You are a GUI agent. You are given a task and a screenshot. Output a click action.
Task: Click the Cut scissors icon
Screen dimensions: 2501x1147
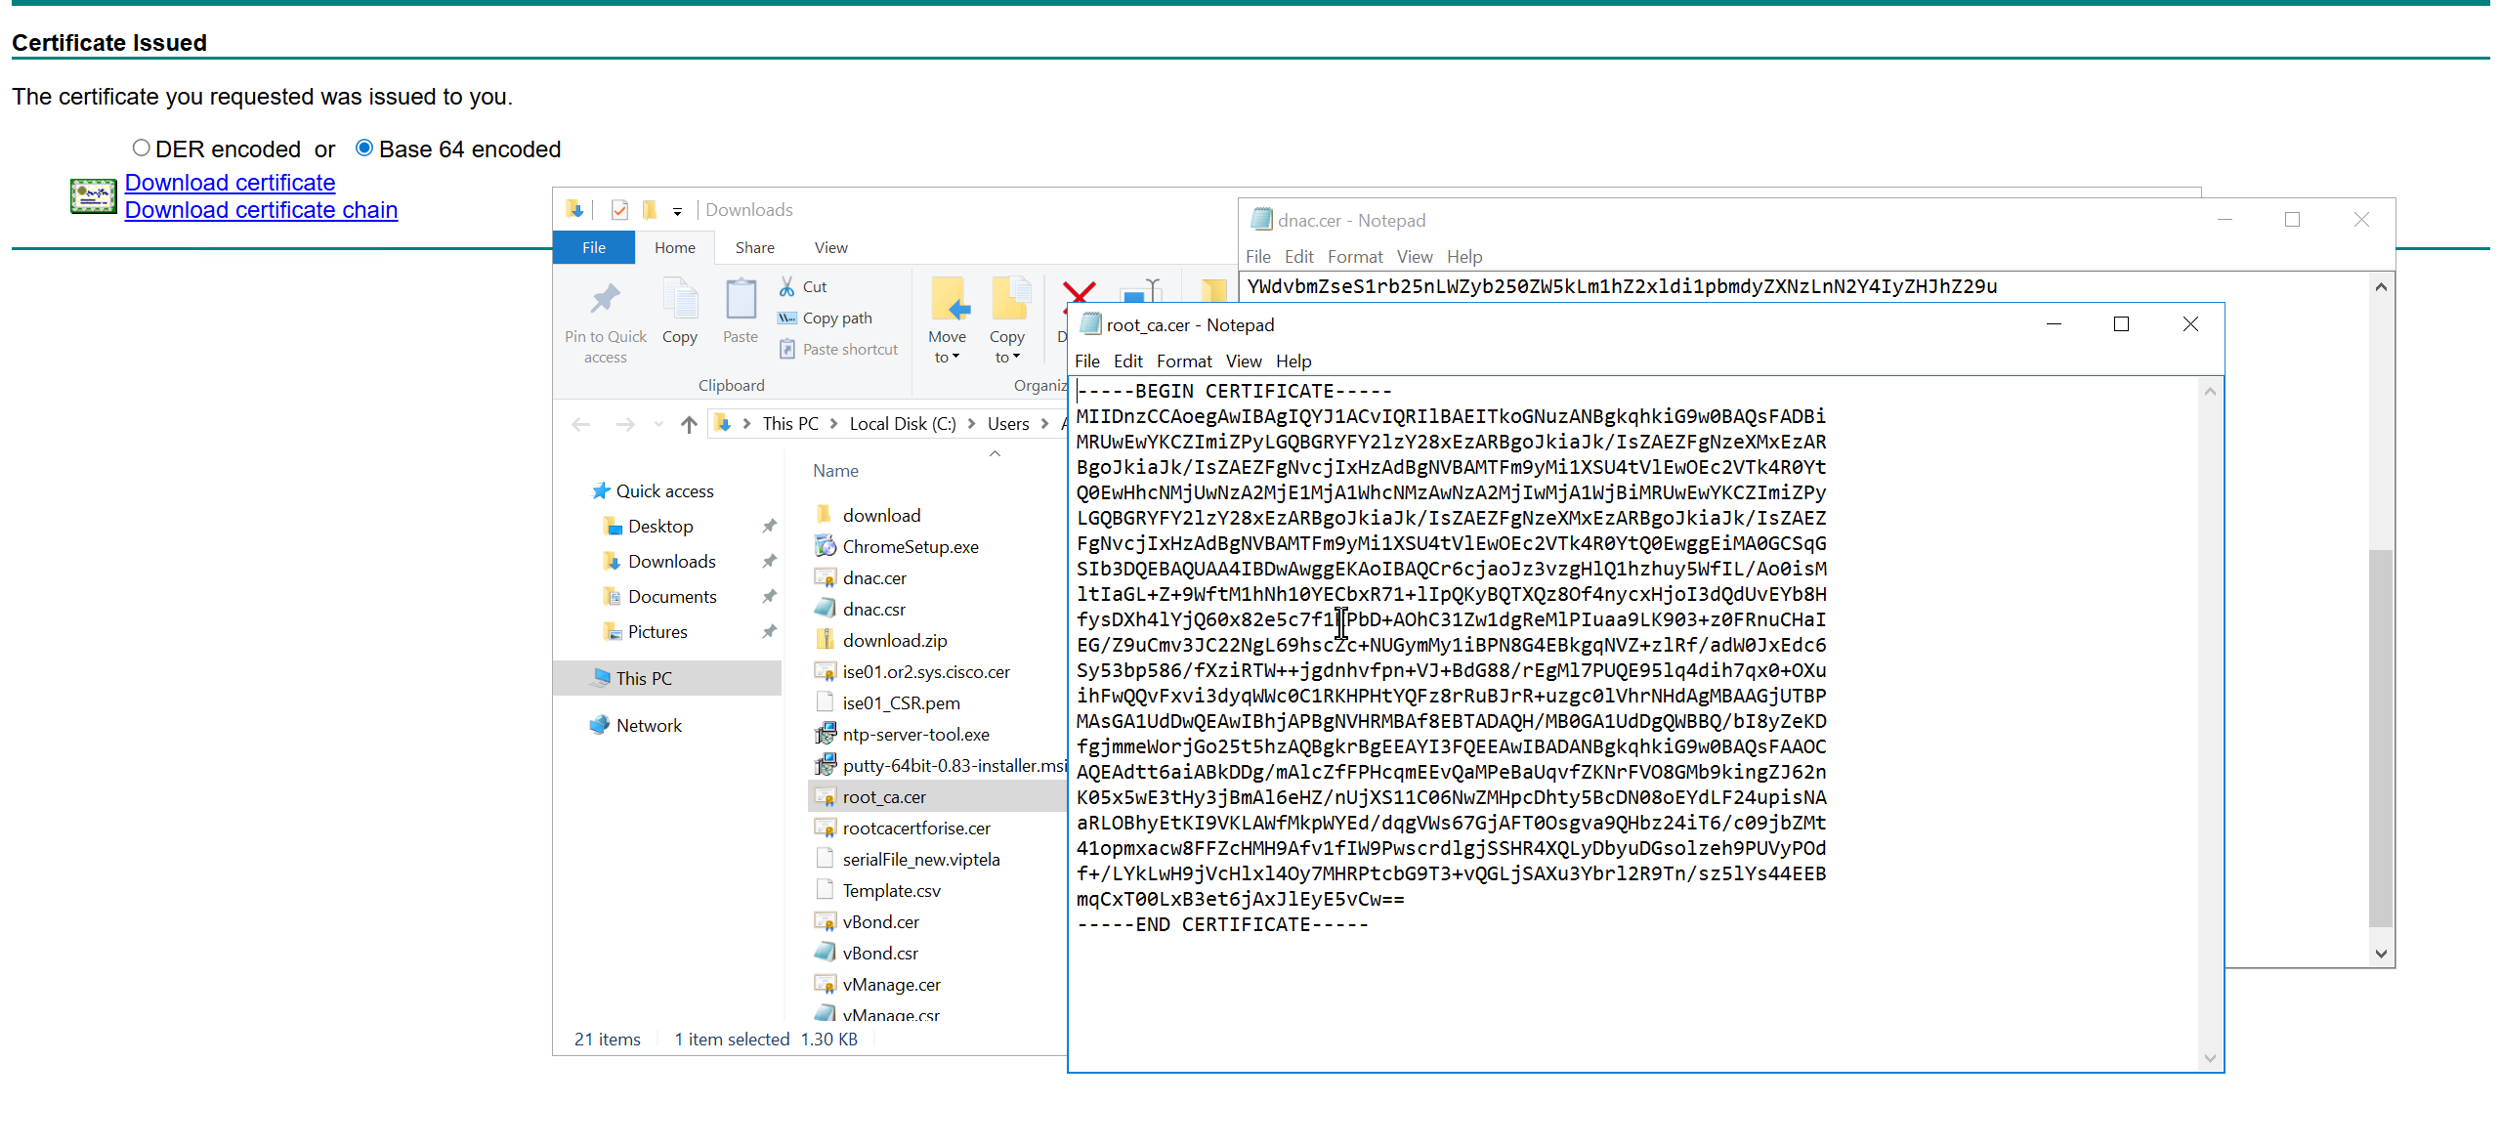[x=787, y=286]
